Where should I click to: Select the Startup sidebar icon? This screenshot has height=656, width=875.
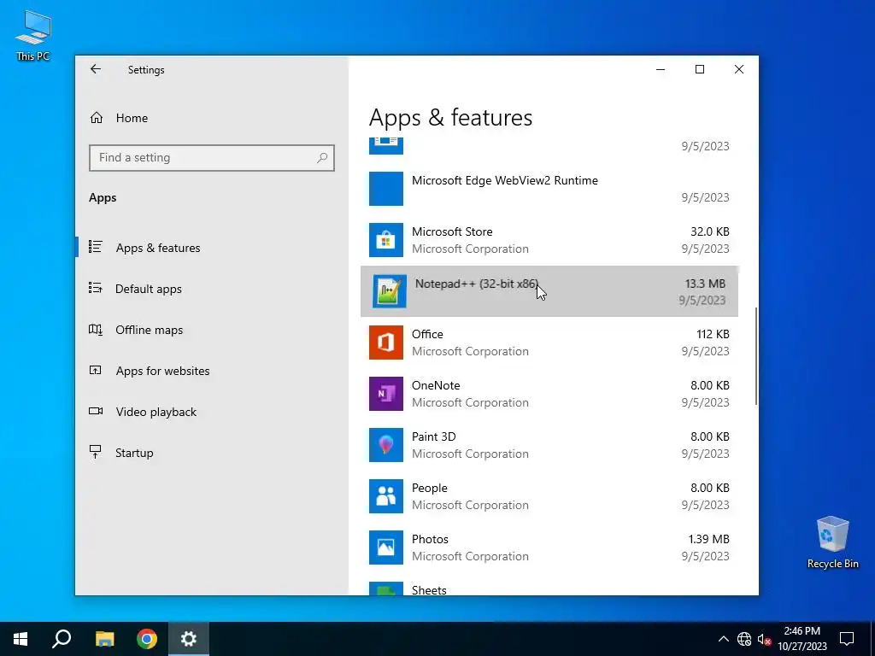(96, 453)
